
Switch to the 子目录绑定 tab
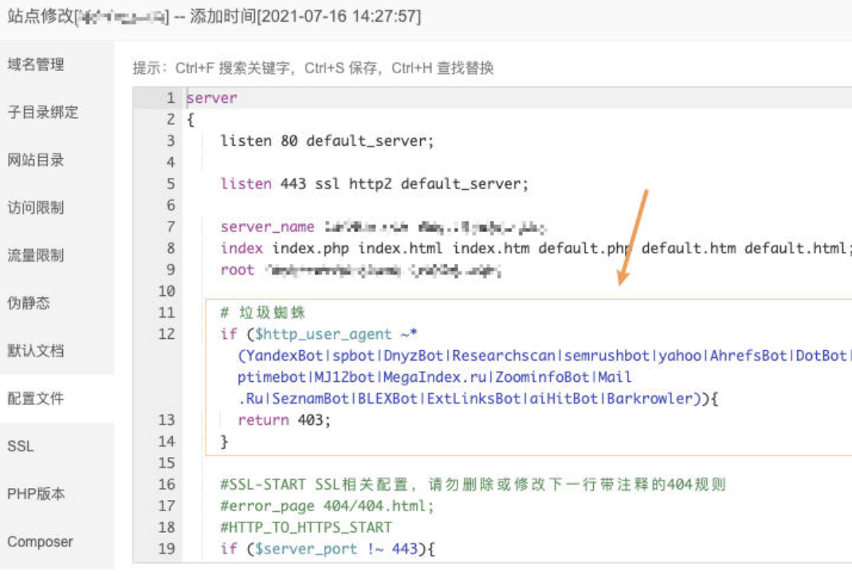pyautogui.click(x=43, y=112)
